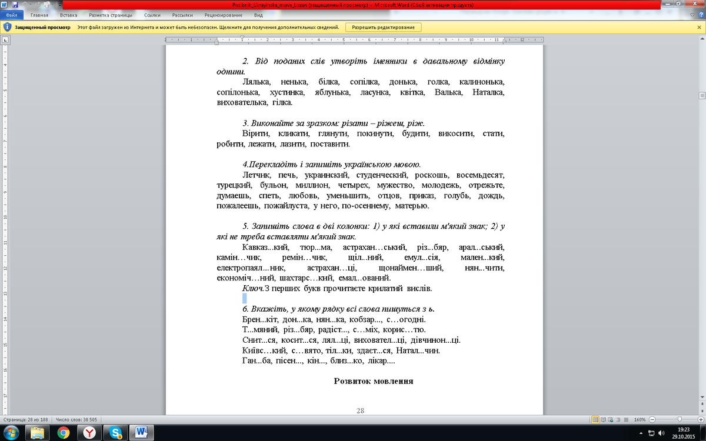Open the Файл tab
This screenshot has width=706, height=441.
(11, 15)
